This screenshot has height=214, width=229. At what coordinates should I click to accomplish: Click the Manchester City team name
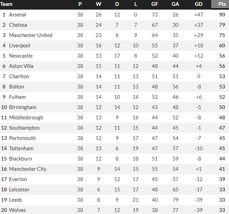click(x=28, y=169)
